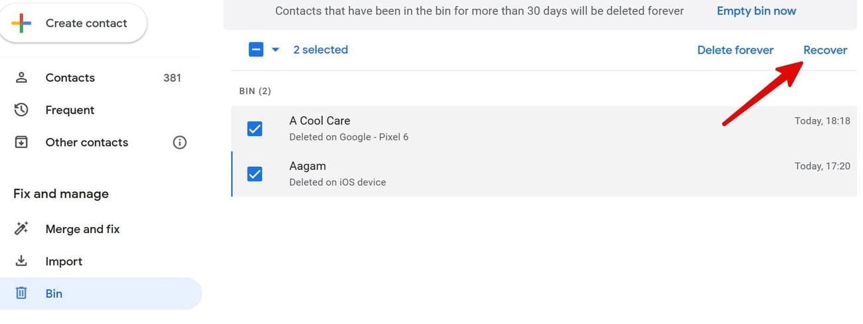The width and height of the screenshot is (863, 324).
Task: Click Delete forever button
Action: pyautogui.click(x=735, y=50)
